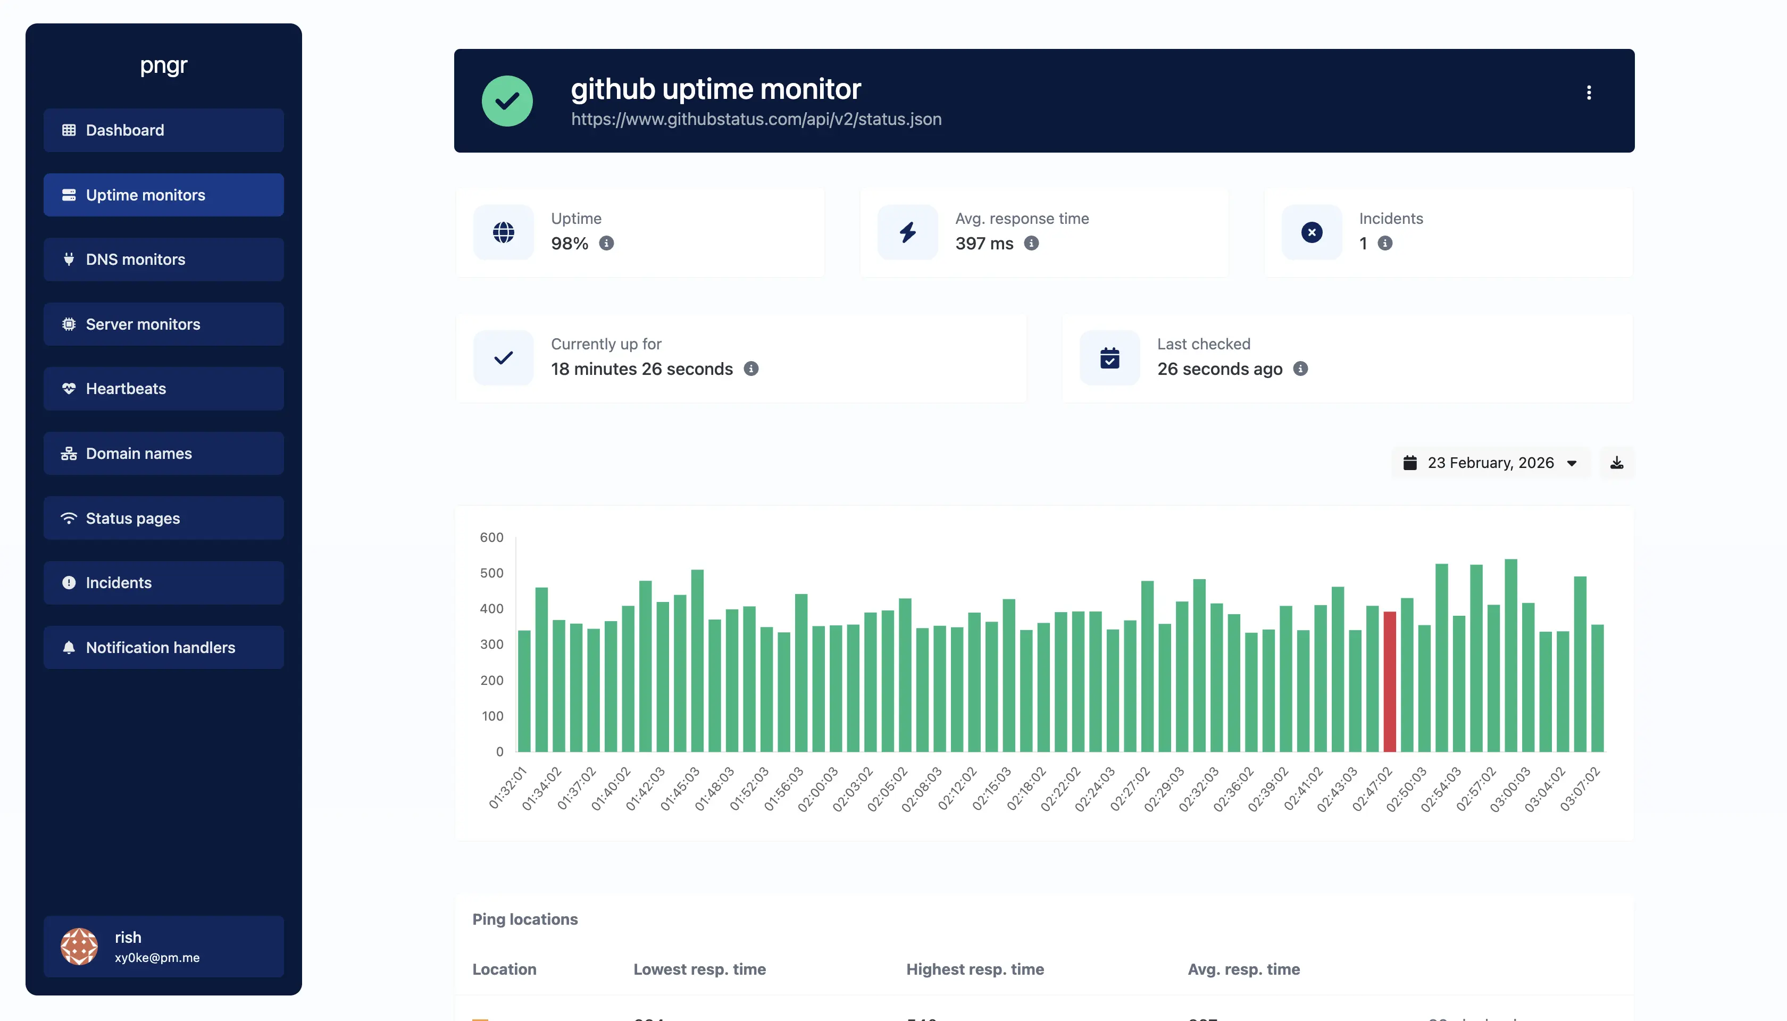Select Heartbeats in the sidebar
This screenshot has height=1021, width=1787.
coord(163,389)
